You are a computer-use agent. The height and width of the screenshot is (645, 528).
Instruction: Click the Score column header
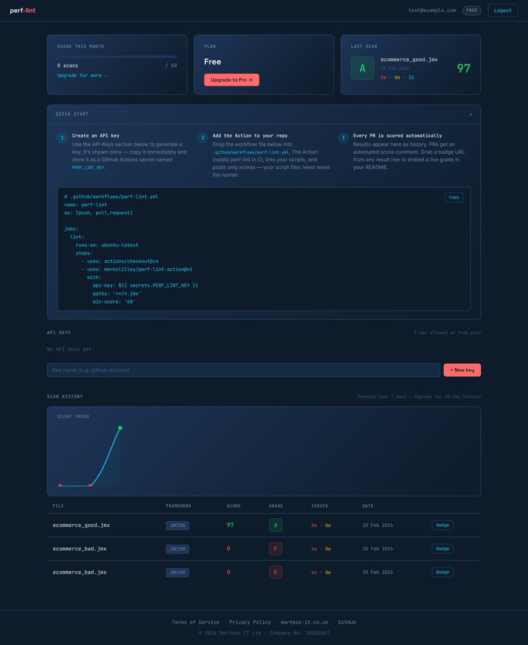[234, 506]
